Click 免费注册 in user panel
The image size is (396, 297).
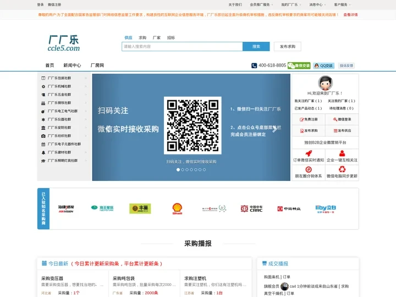click(309, 119)
